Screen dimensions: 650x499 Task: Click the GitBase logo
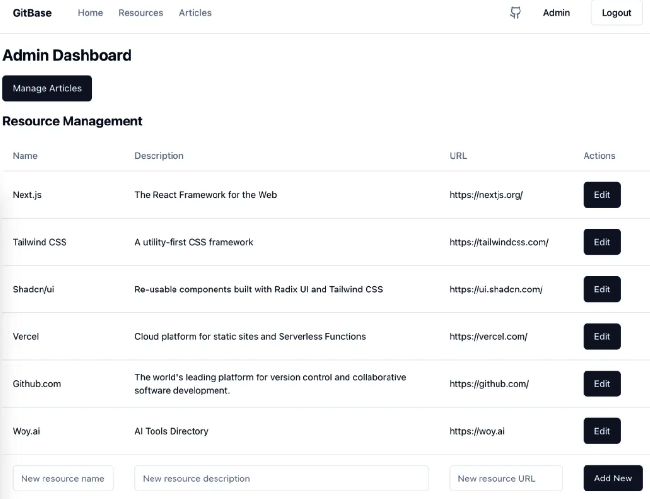click(x=32, y=13)
